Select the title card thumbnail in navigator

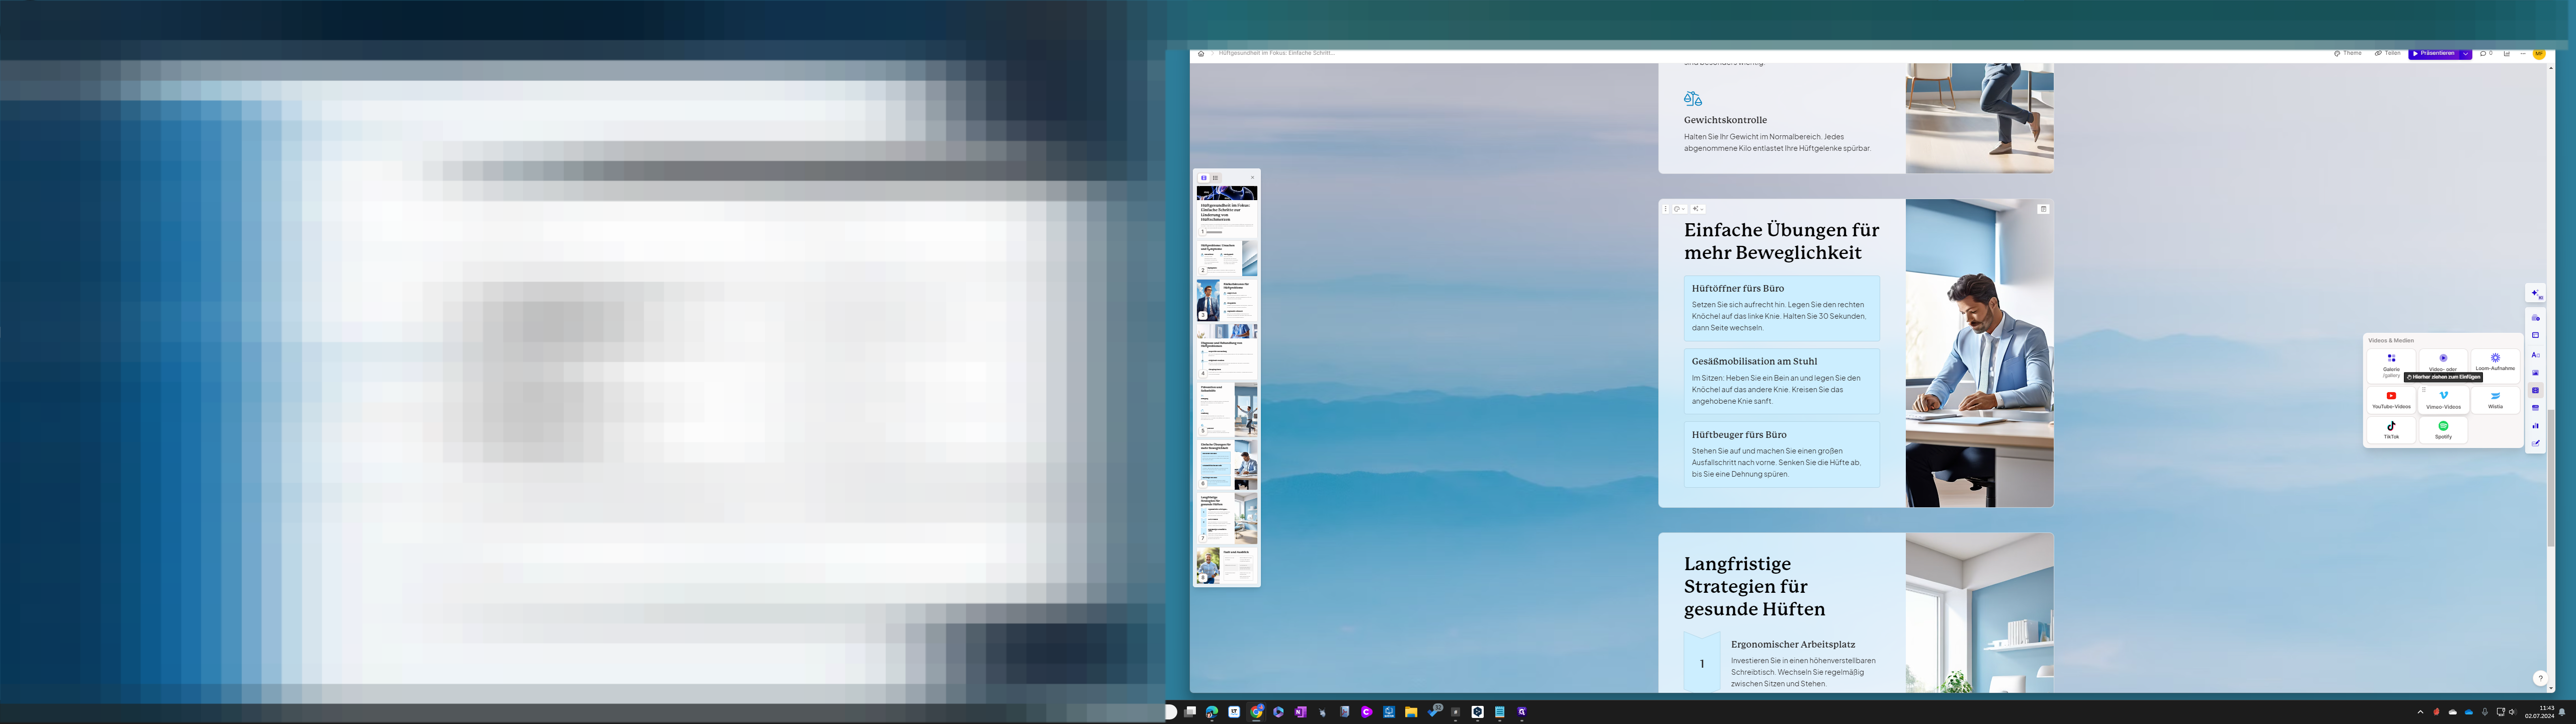(x=1227, y=211)
